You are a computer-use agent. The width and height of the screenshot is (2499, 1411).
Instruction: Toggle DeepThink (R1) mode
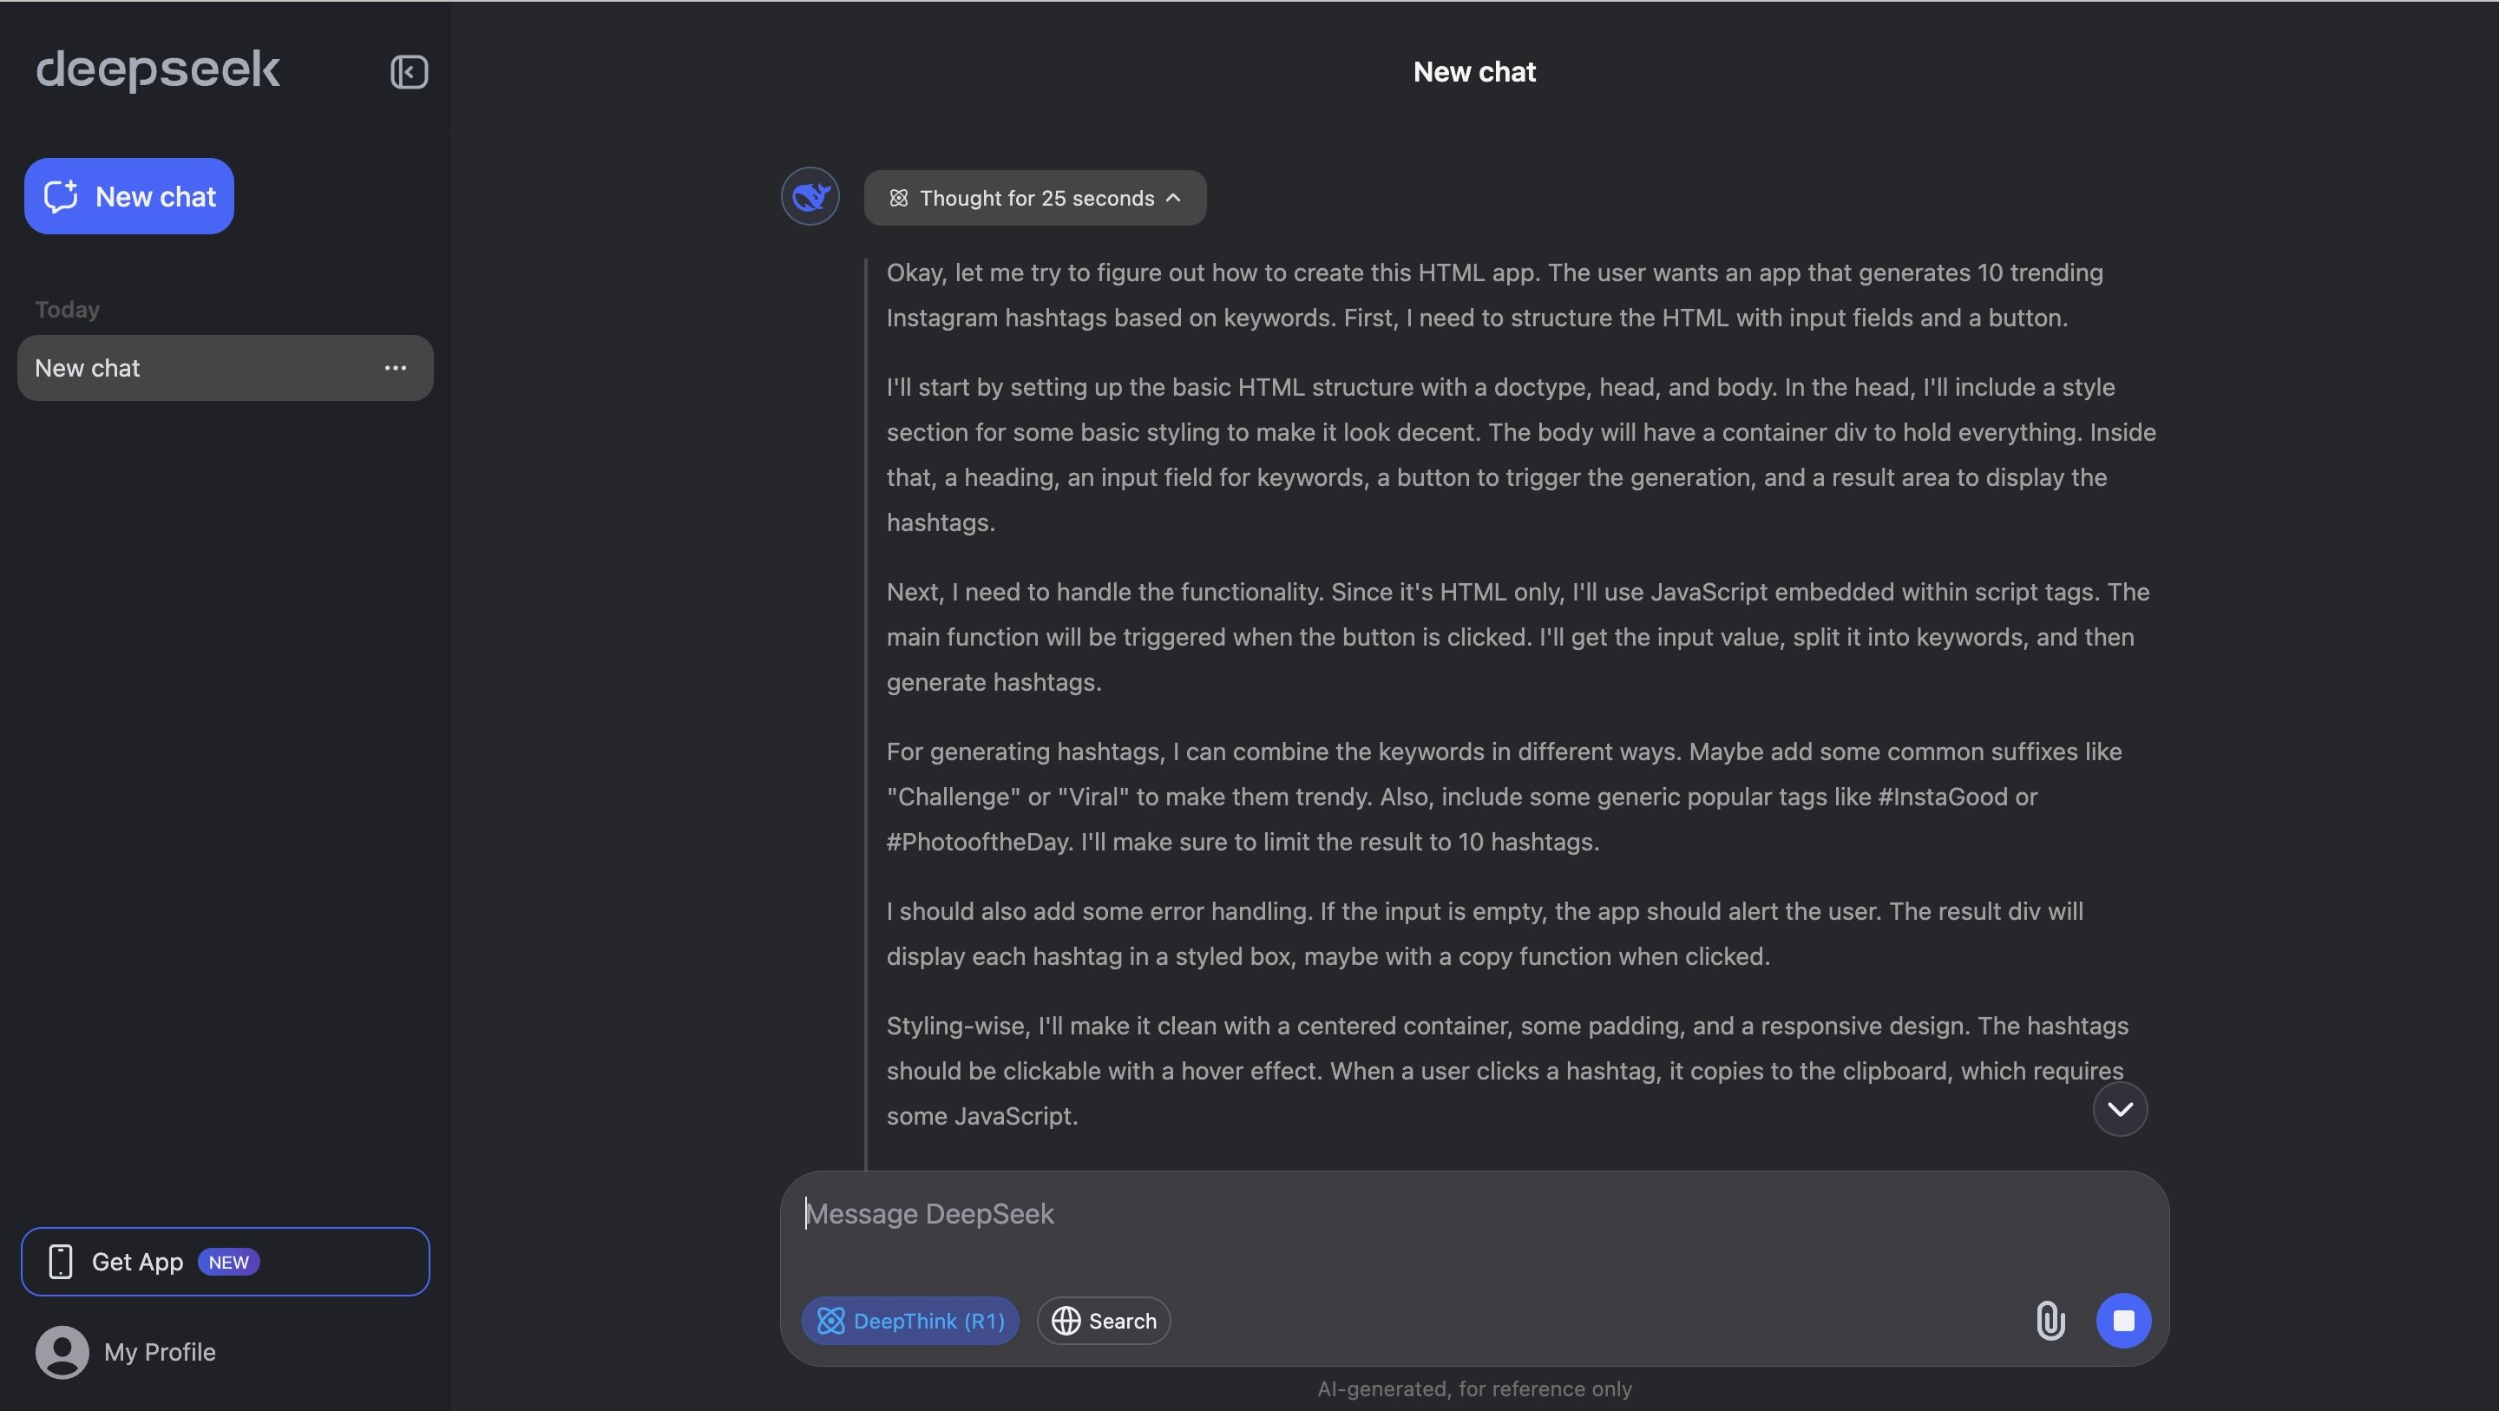pyautogui.click(x=910, y=1321)
